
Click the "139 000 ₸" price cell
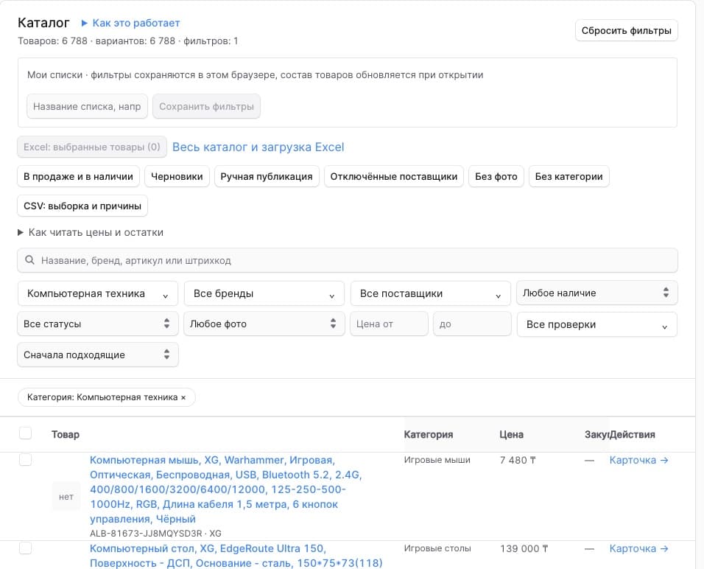[x=524, y=549]
